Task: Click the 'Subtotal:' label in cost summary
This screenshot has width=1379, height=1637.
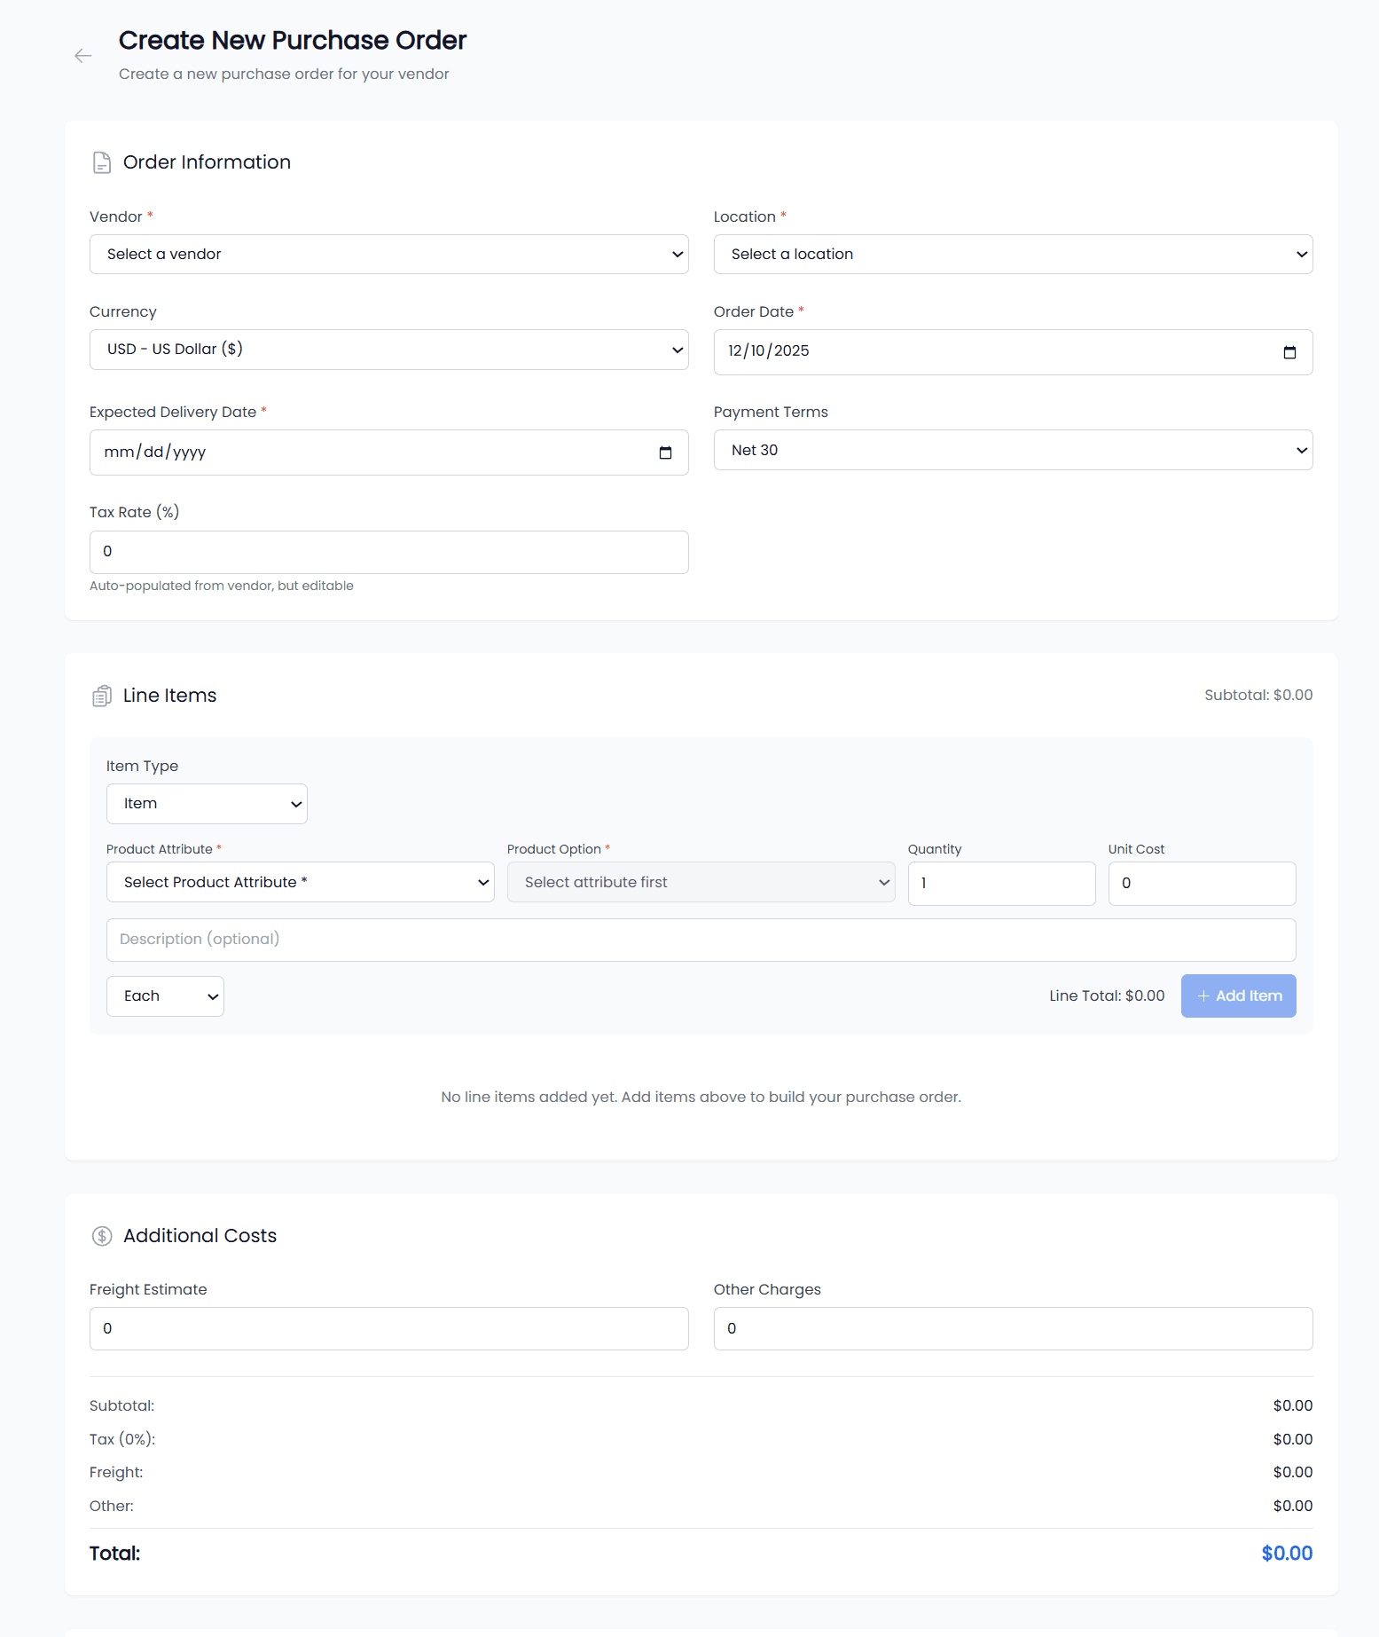Action: [x=122, y=1406]
